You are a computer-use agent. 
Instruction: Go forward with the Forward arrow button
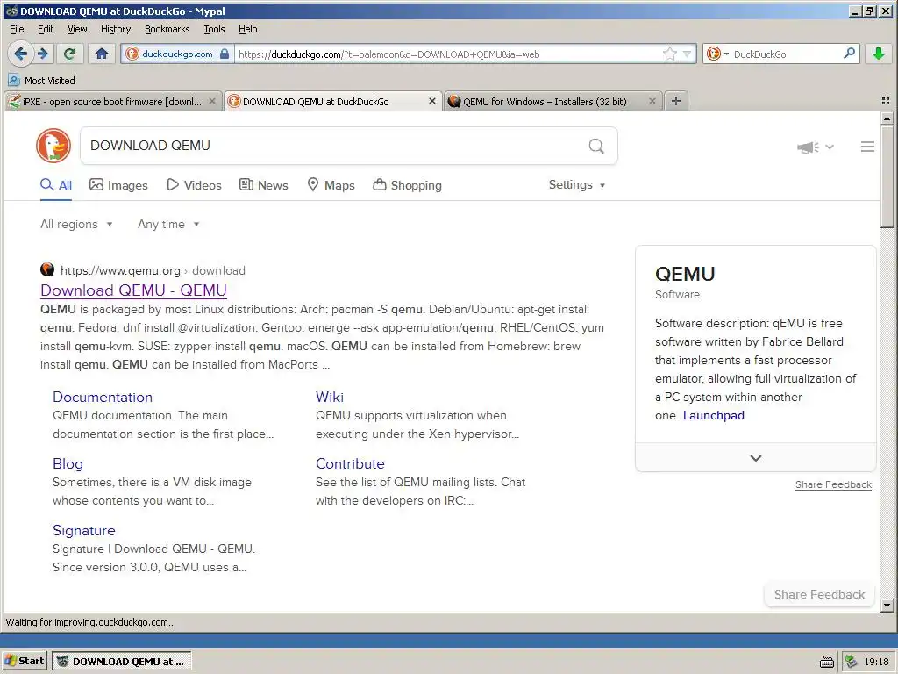click(x=43, y=54)
